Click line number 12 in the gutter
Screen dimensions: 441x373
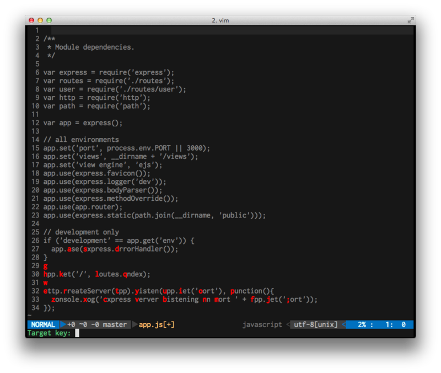(x=35, y=122)
